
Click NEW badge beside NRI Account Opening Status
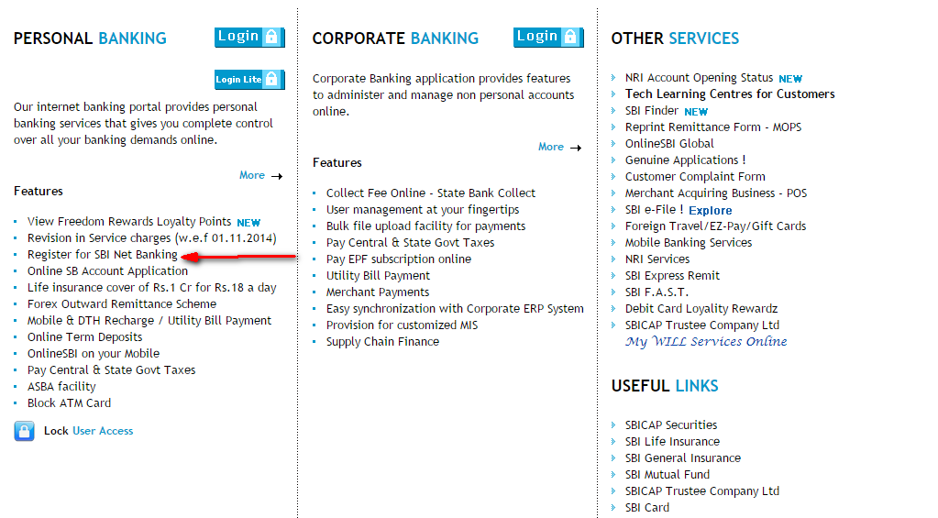tap(790, 79)
